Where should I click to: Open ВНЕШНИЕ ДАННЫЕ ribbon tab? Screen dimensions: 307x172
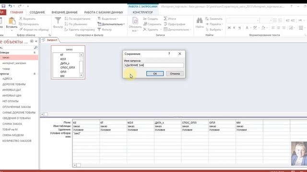65,12
